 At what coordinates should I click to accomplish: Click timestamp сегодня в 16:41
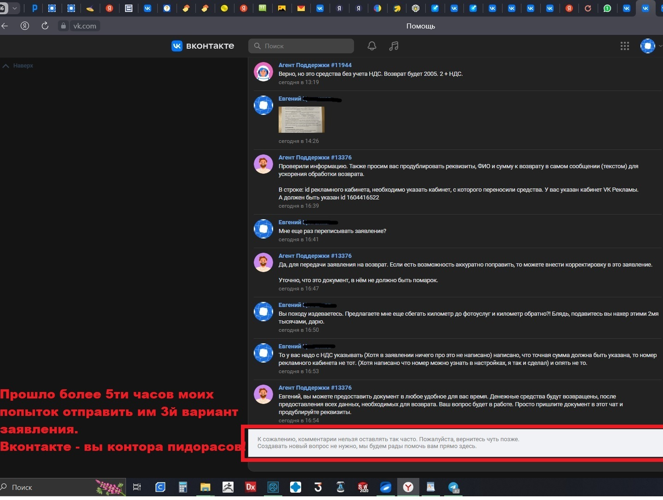[298, 239]
